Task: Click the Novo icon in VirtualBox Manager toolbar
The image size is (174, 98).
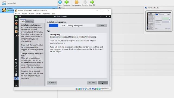Action: tap(60, 2)
